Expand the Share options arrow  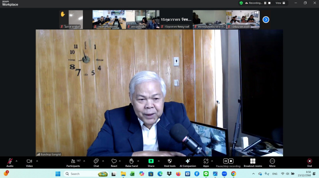pyautogui.click(x=159, y=161)
